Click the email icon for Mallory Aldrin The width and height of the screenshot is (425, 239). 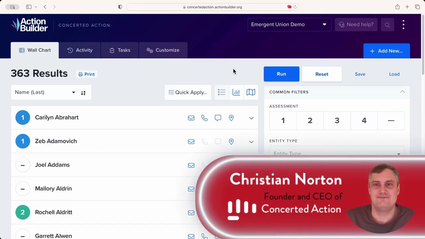[x=191, y=189]
